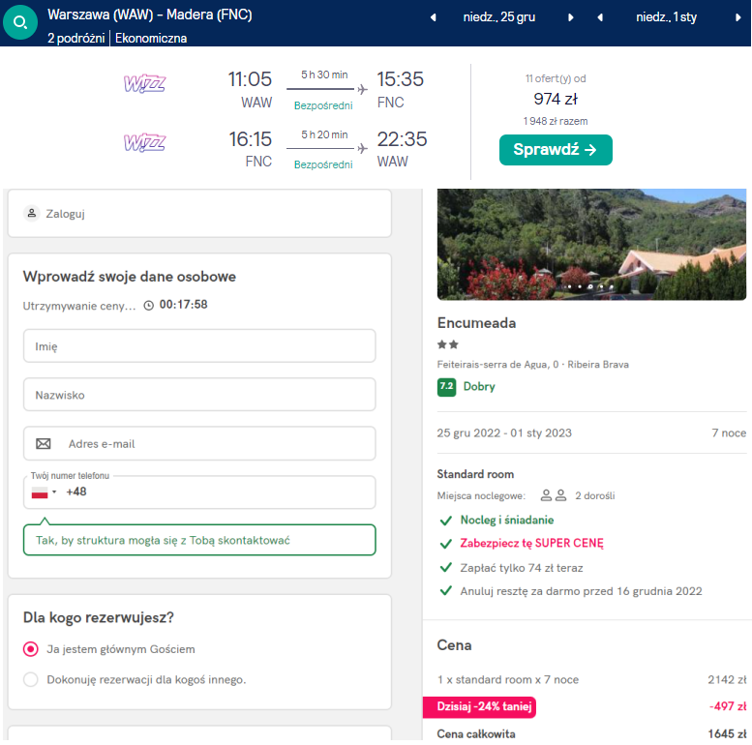Viewport: 752px width, 745px height.
Task: Click checkmark beside 'Anuluj resztę za darmo'
Action: coord(446,590)
